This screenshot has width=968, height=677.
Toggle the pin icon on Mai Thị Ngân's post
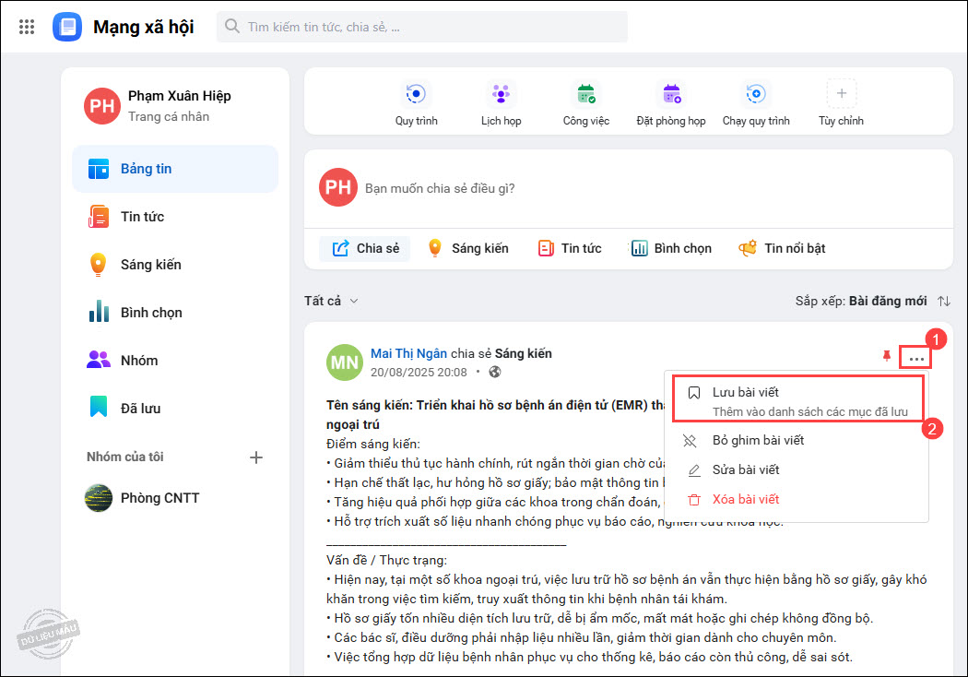tap(887, 356)
